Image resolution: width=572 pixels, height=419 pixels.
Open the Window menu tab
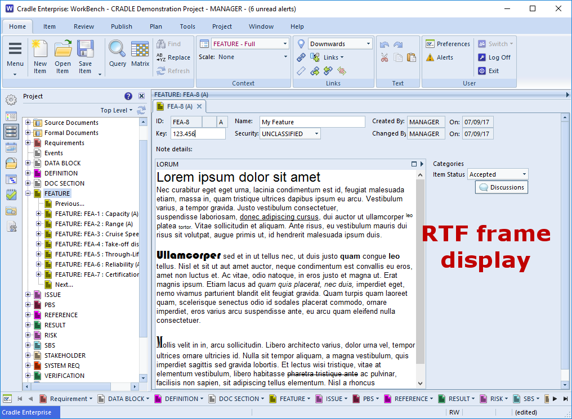coord(261,26)
